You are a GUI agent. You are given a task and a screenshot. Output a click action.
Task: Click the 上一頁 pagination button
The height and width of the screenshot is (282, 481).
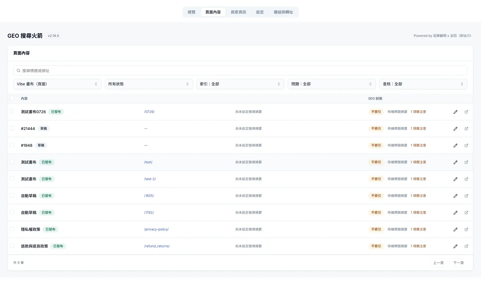click(438, 263)
